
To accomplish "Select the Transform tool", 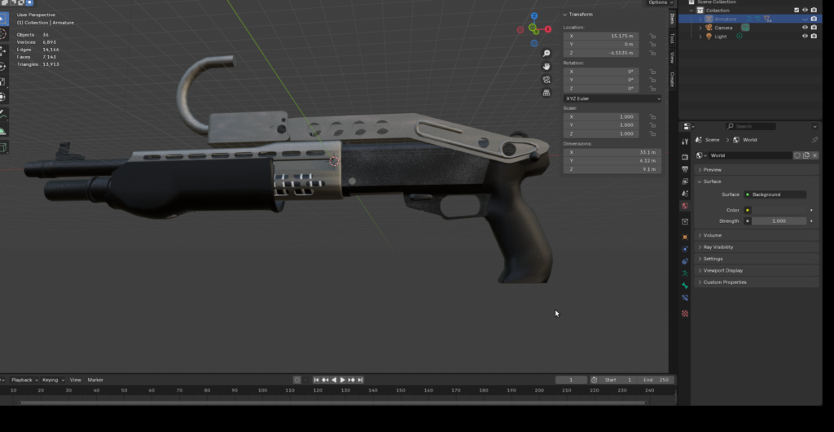I will [x=3, y=97].
